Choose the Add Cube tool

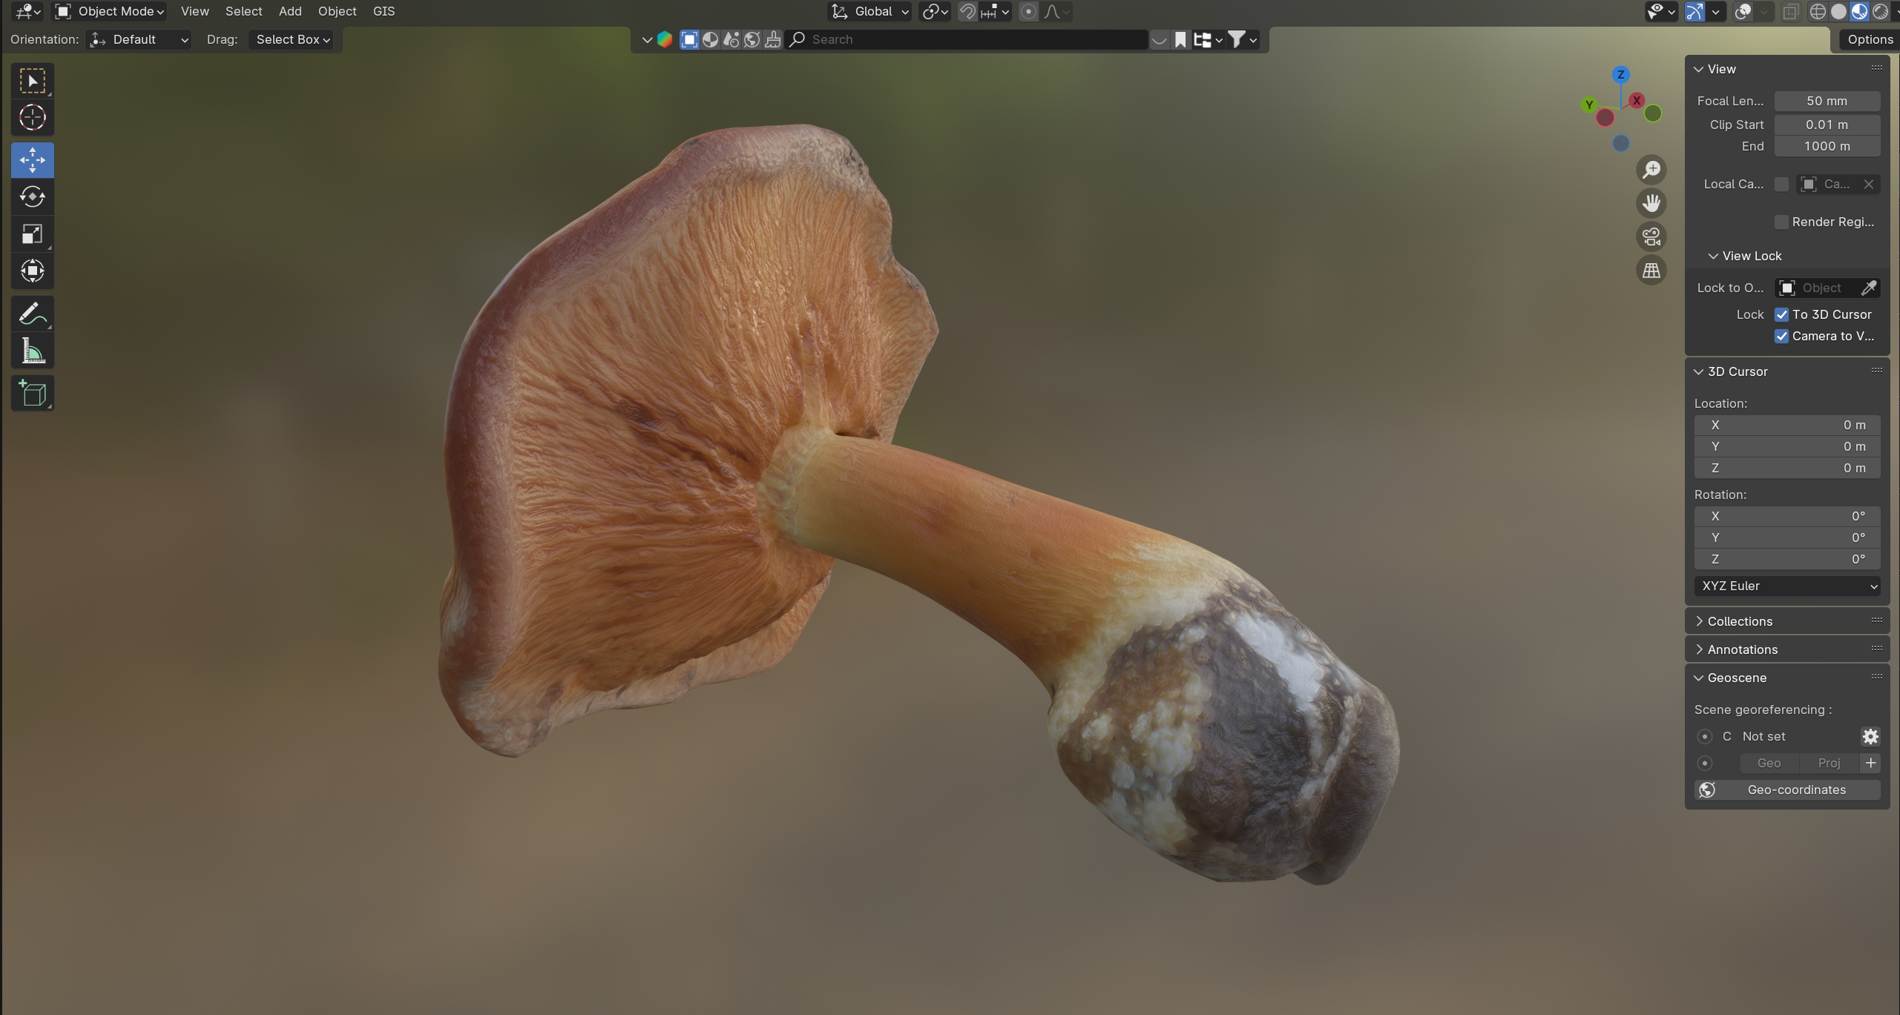tap(32, 393)
